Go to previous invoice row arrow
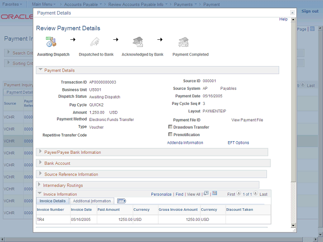323x242 pixels. (239, 194)
